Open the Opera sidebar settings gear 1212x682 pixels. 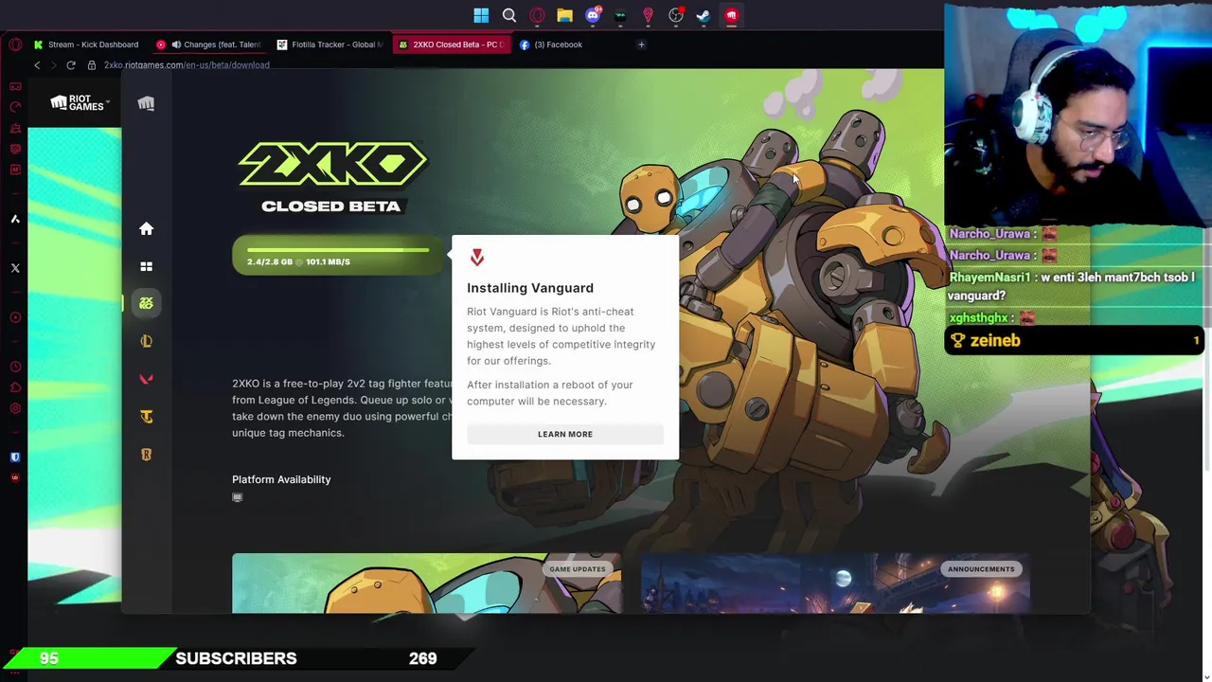(15, 408)
